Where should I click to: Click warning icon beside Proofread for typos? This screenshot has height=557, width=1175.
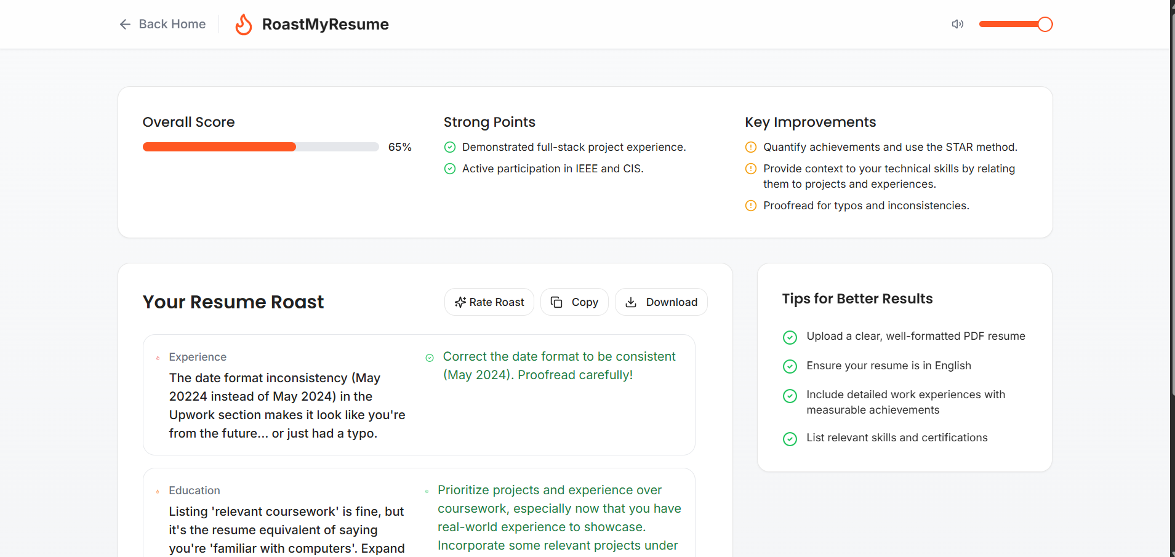pos(751,206)
